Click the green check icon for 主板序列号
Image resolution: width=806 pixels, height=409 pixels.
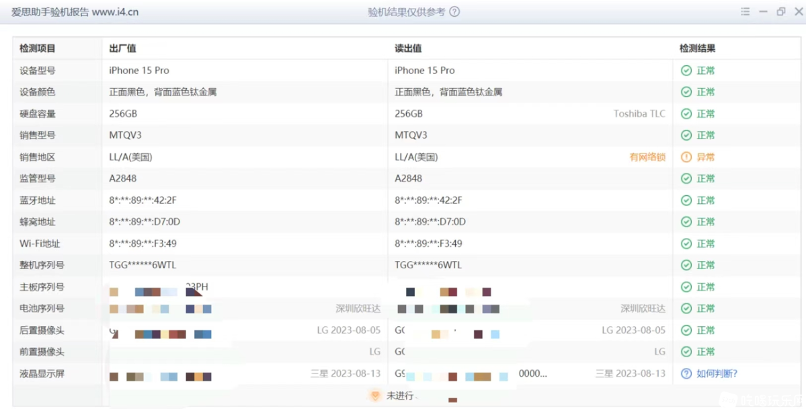point(686,287)
